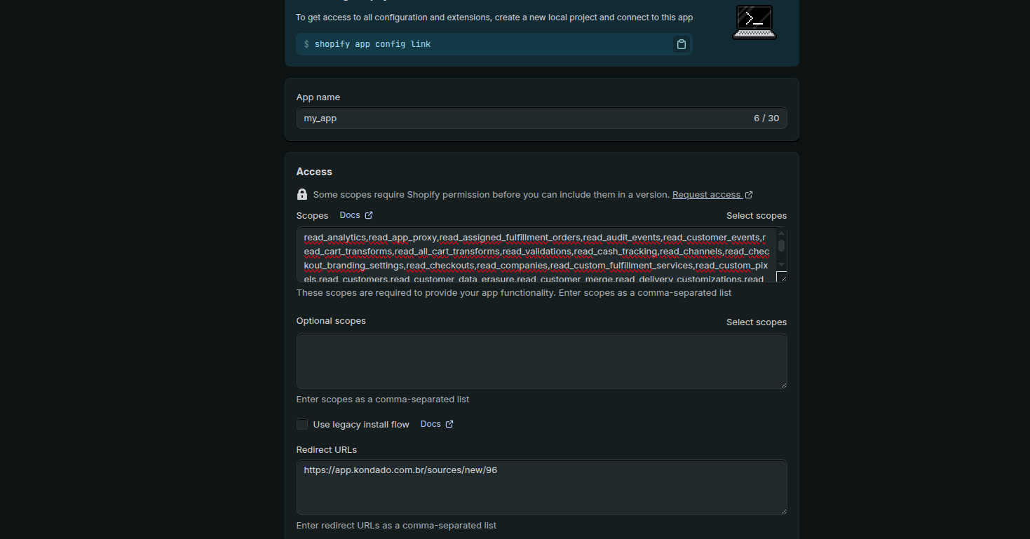
Task: Open Docs link for legacy install flow
Action: pos(431,424)
